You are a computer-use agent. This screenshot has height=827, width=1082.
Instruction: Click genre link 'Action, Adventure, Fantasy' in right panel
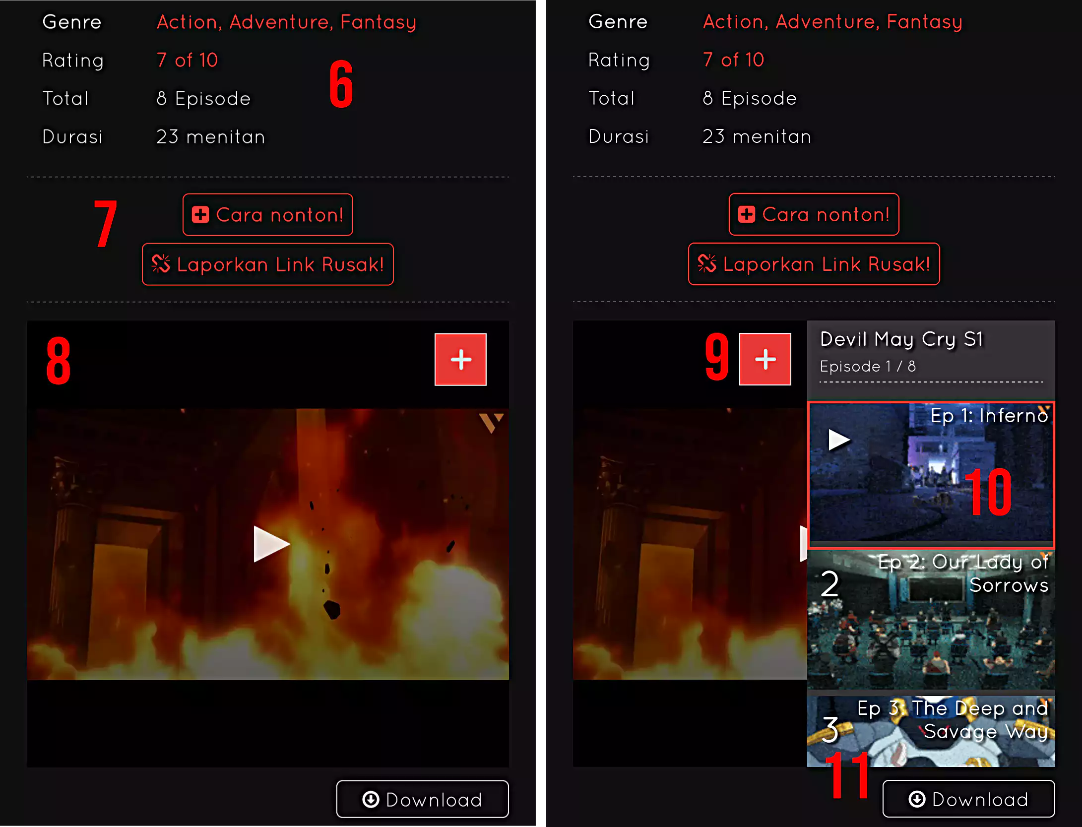tap(832, 22)
